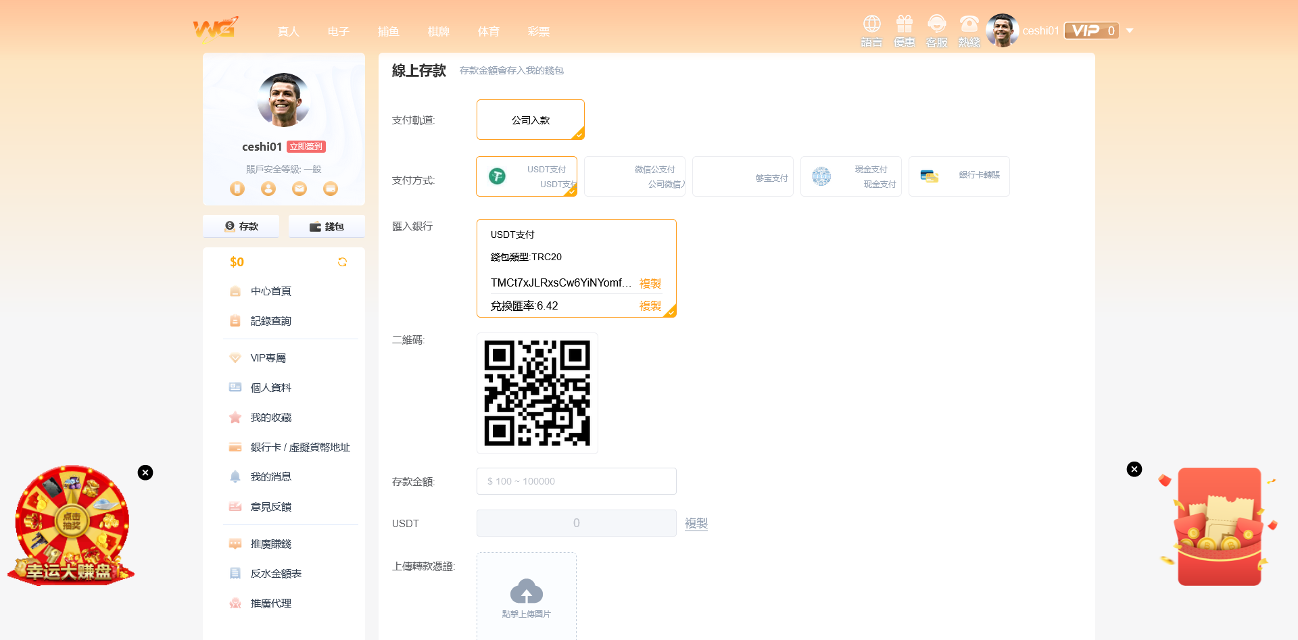Refresh the wallet balance
This screenshot has height=640, width=1298.
click(x=342, y=262)
